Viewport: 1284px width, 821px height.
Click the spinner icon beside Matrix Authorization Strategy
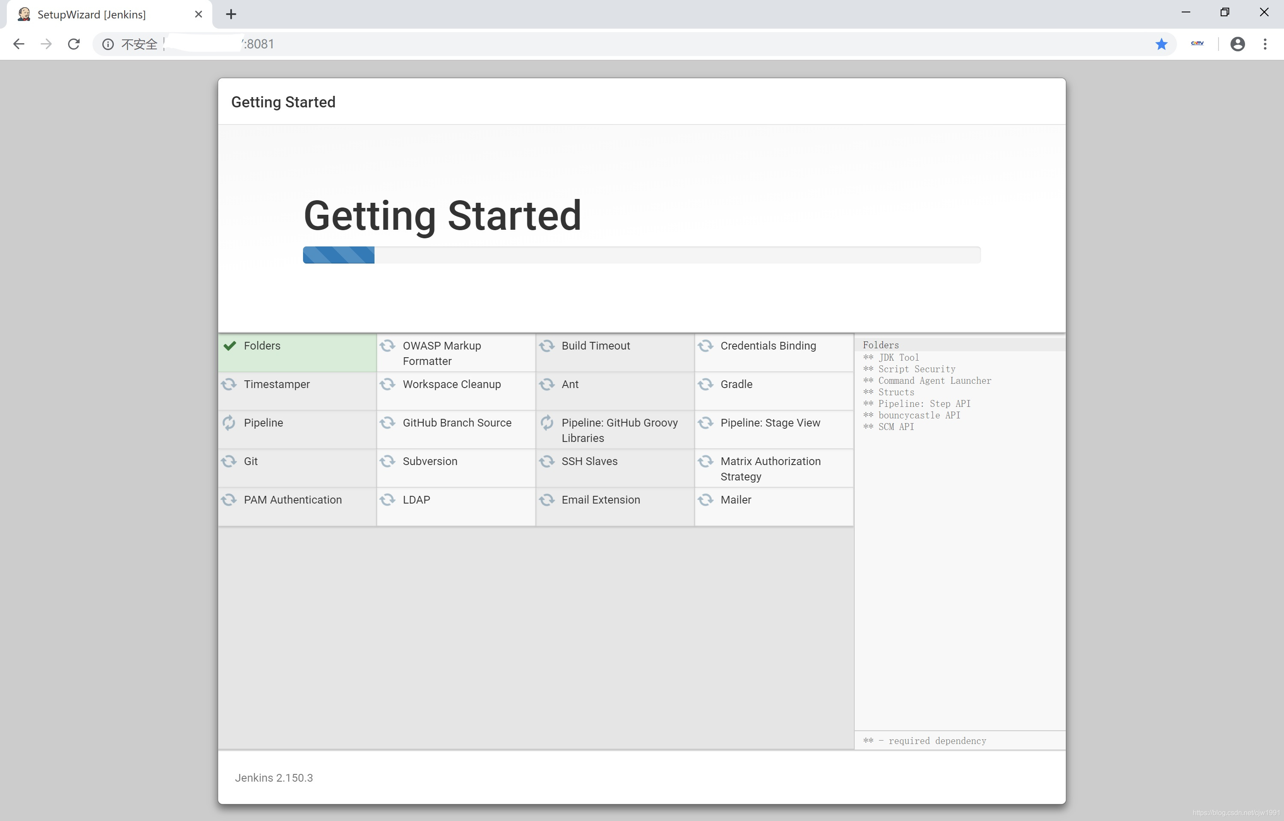(x=705, y=461)
